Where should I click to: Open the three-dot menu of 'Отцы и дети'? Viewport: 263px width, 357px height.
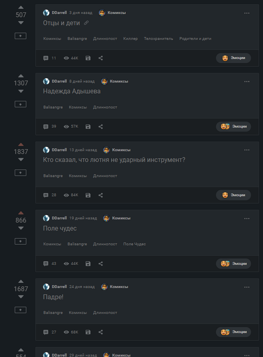tap(247, 13)
